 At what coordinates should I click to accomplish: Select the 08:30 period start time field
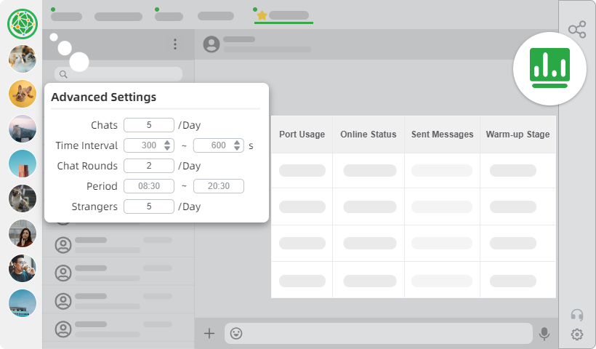[x=149, y=186]
